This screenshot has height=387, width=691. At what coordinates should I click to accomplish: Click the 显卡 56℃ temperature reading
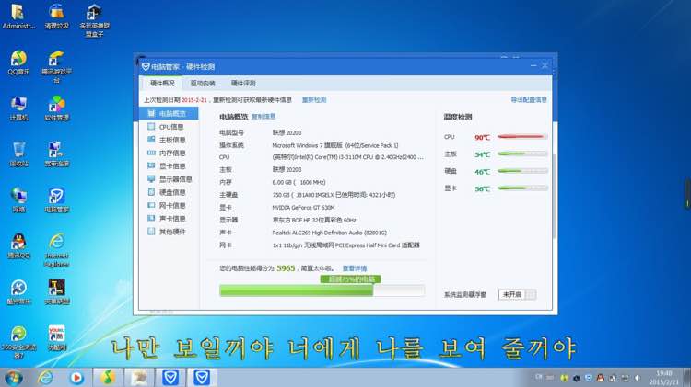(482, 188)
